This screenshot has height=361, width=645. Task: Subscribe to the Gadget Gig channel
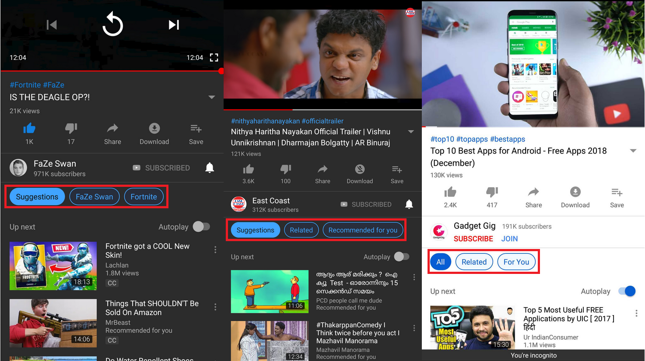473,239
